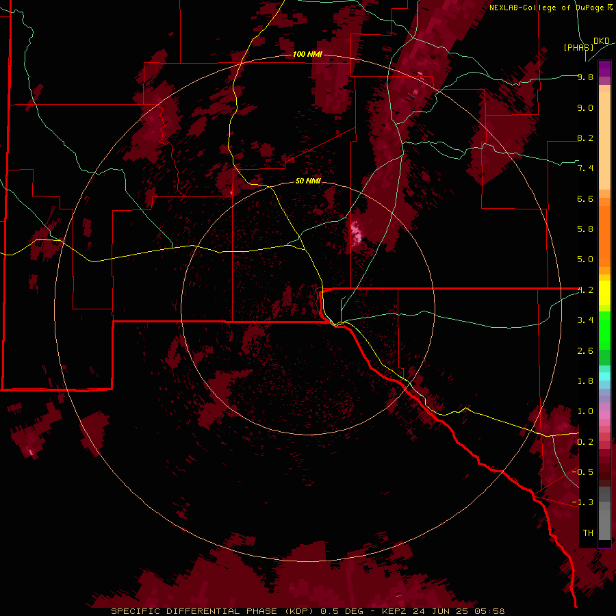Click the "100 NMI" range ring label
The width and height of the screenshot is (616, 616).
(x=307, y=54)
